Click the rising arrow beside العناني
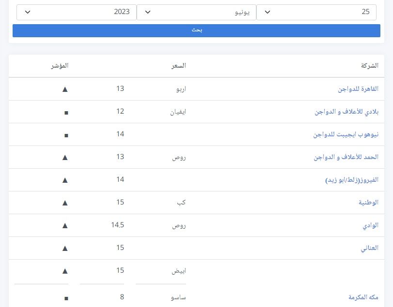This screenshot has width=393, height=307. coord(65,248)
